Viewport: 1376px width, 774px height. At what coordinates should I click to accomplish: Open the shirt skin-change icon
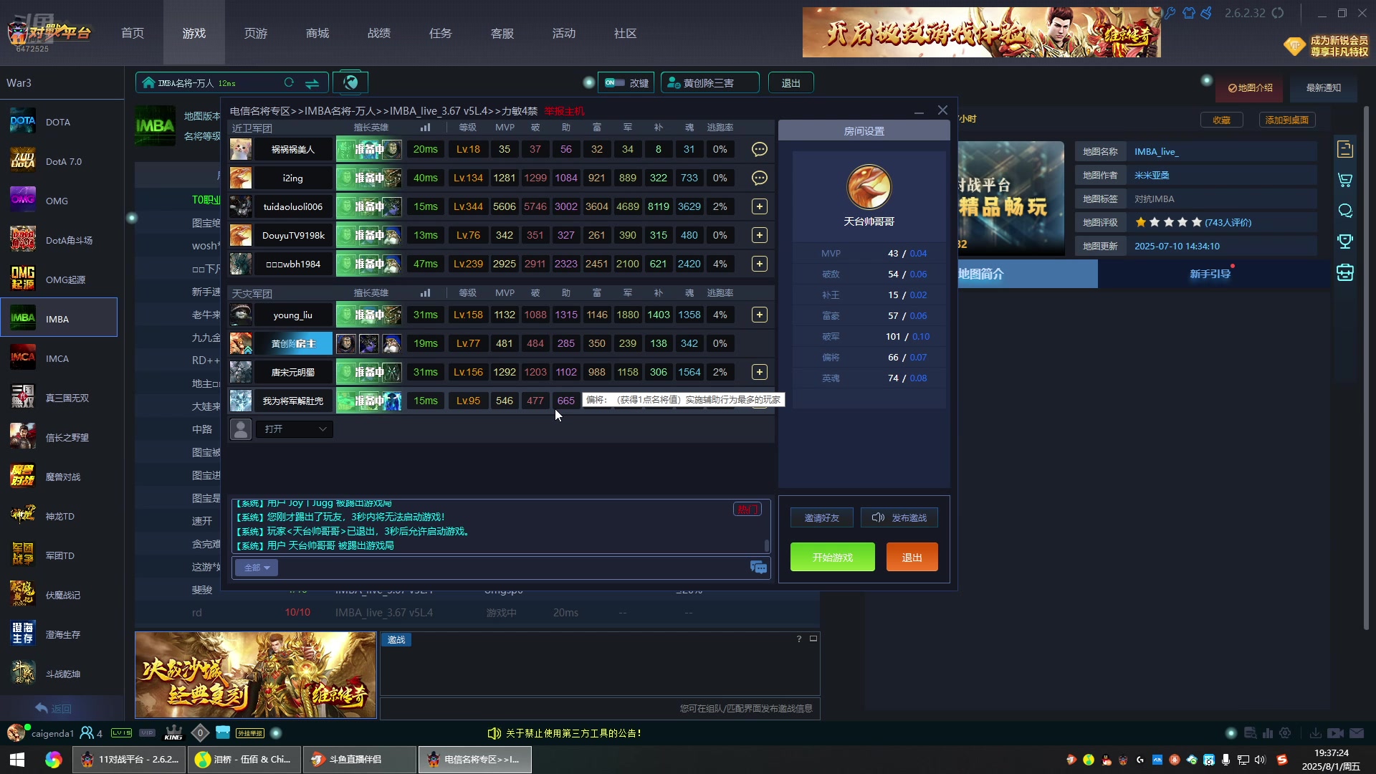(x=1189, y=13)
